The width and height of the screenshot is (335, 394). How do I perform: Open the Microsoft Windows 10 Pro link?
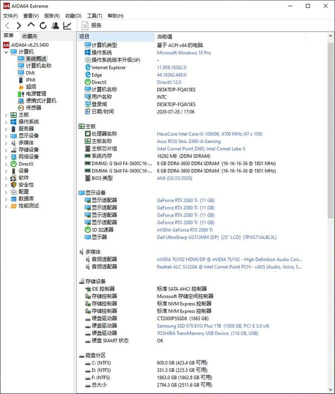coord(184,53)
